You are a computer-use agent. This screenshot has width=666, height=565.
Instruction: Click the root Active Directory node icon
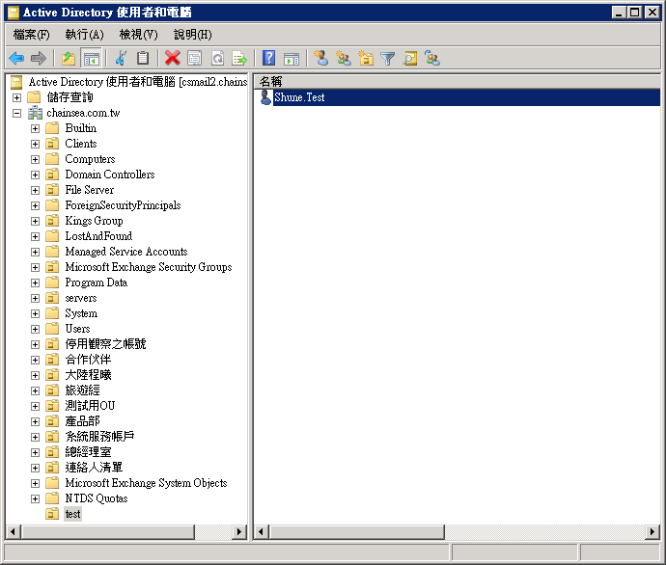coord(16,81)
